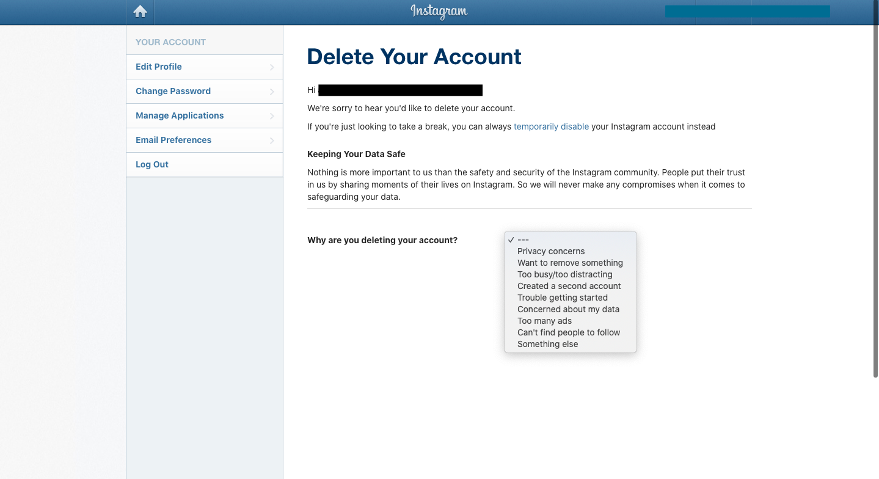Follow the temporarily disable link

551,126
